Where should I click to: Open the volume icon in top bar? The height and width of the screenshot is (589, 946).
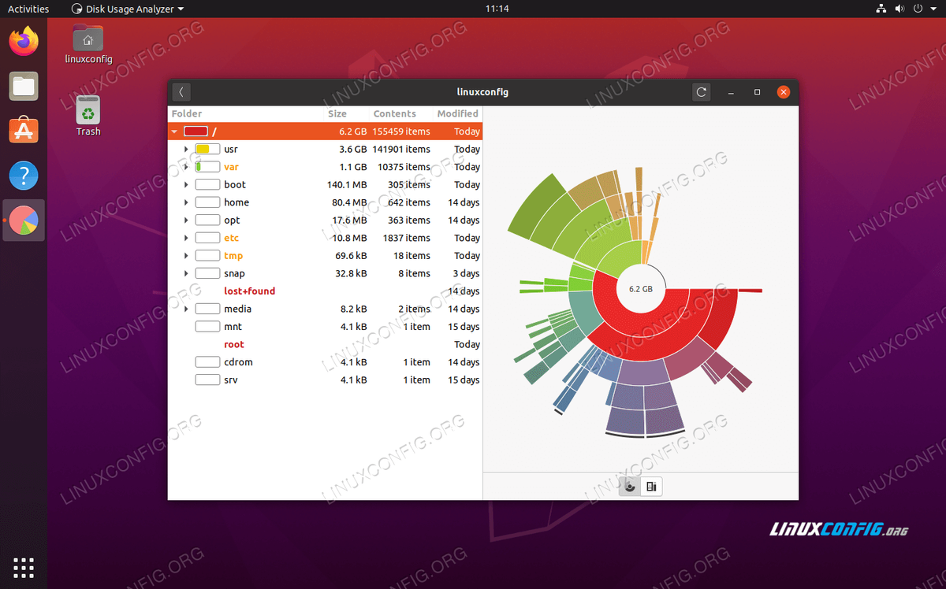tap(899, 9)
